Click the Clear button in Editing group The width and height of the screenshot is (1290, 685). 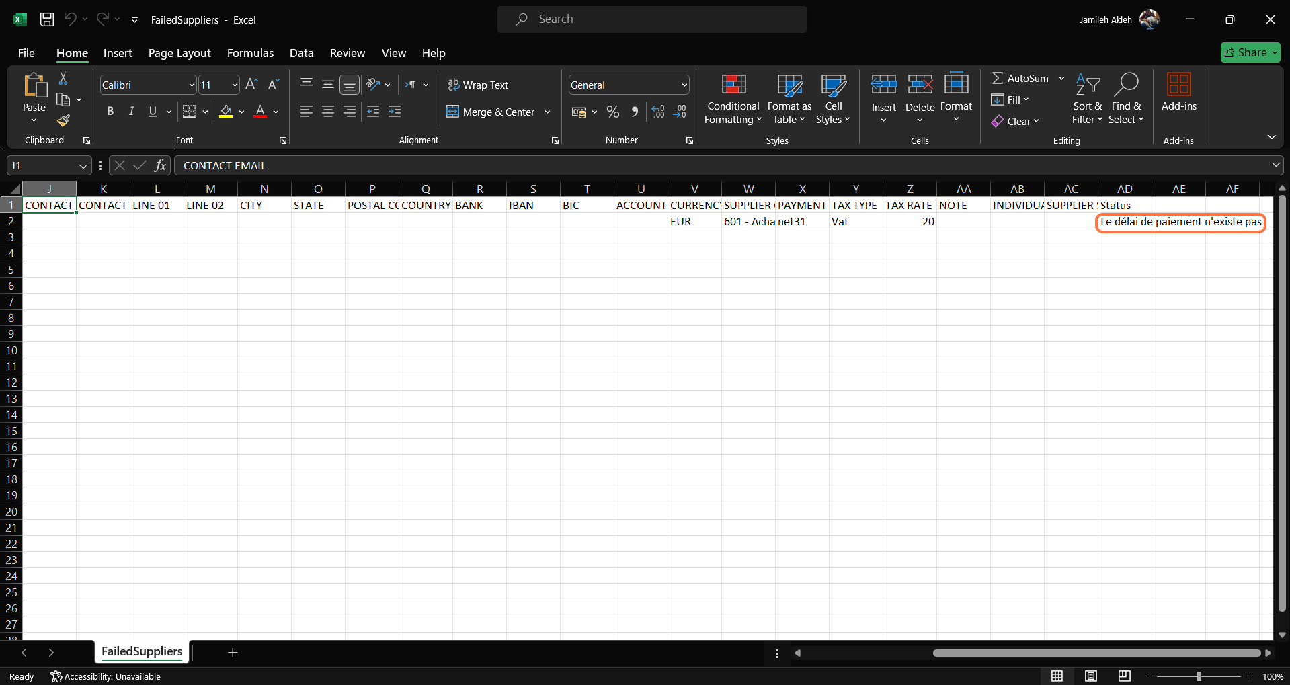[1015, 121]
